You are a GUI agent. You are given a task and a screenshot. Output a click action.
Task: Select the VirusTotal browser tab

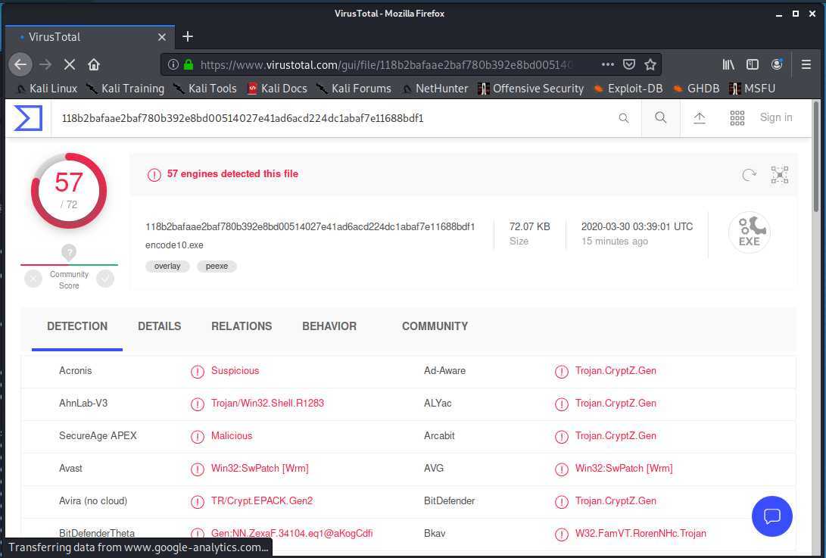click(89, 37)
